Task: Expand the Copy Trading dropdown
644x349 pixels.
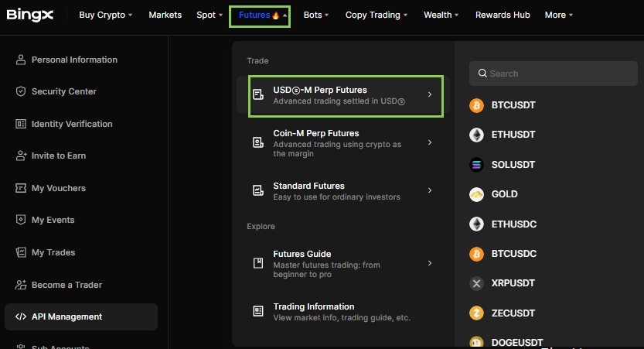Action: 377,15
